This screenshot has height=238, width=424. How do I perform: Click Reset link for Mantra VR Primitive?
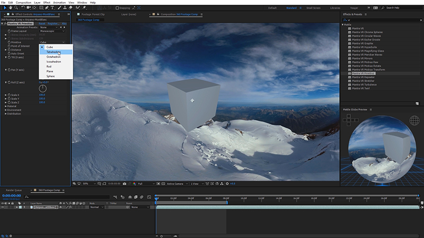(x=41, y=23)
